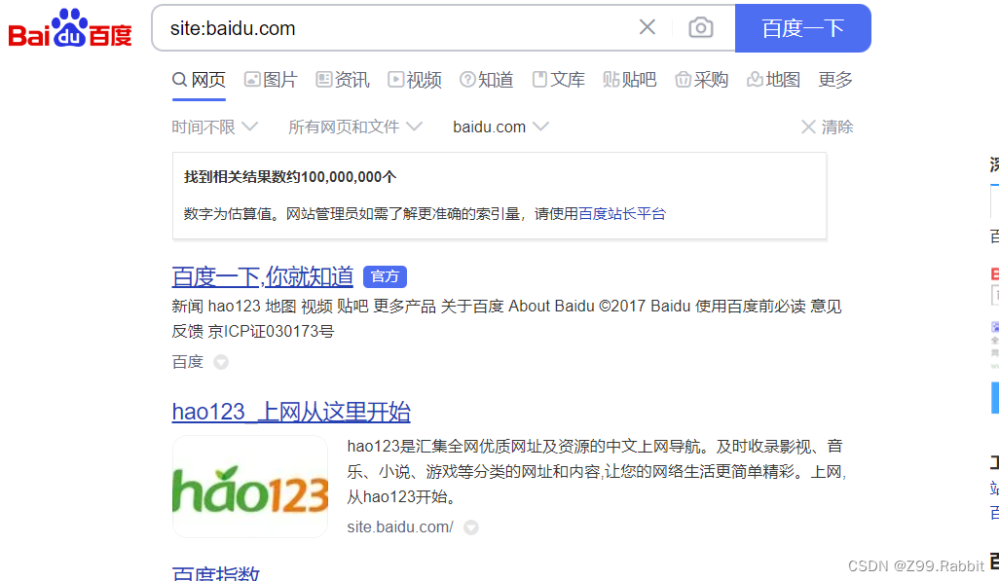Open the 采购 tab
This screenshot has height=581, width=999.
[x=701, y=80]
